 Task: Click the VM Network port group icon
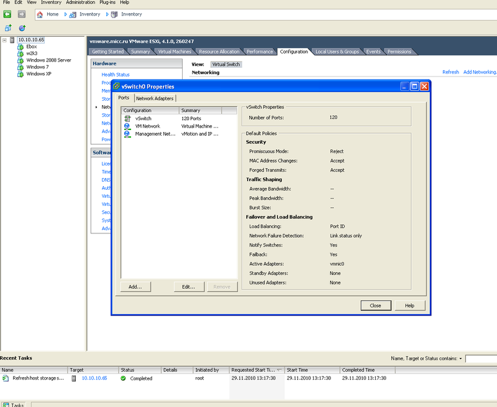127,126
